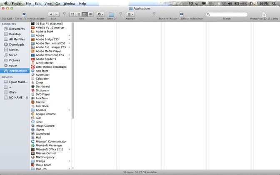
Task: Select Applications in the sidebar
Action: click(x=15, y=71)
